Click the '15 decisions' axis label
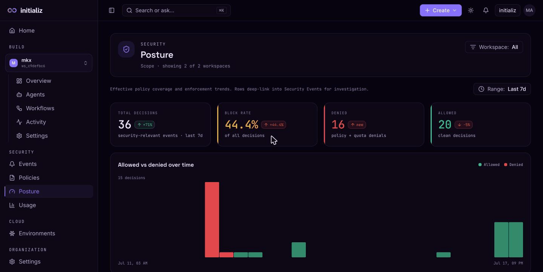 132,178
